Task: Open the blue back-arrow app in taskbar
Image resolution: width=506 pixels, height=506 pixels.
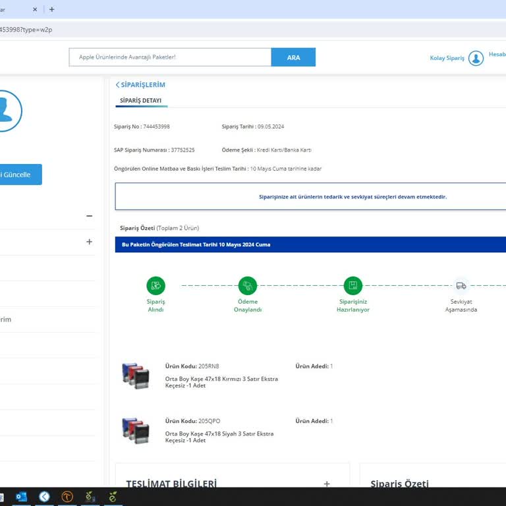Action: click(x=44, y=497)
